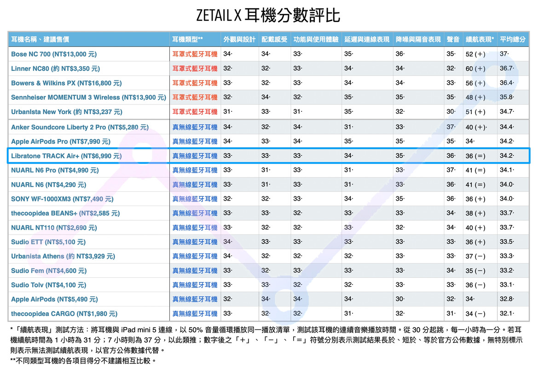Click the 48 (+) battery score for Sennheiser
The image size is (538, 368).
(x=475, y=98)
